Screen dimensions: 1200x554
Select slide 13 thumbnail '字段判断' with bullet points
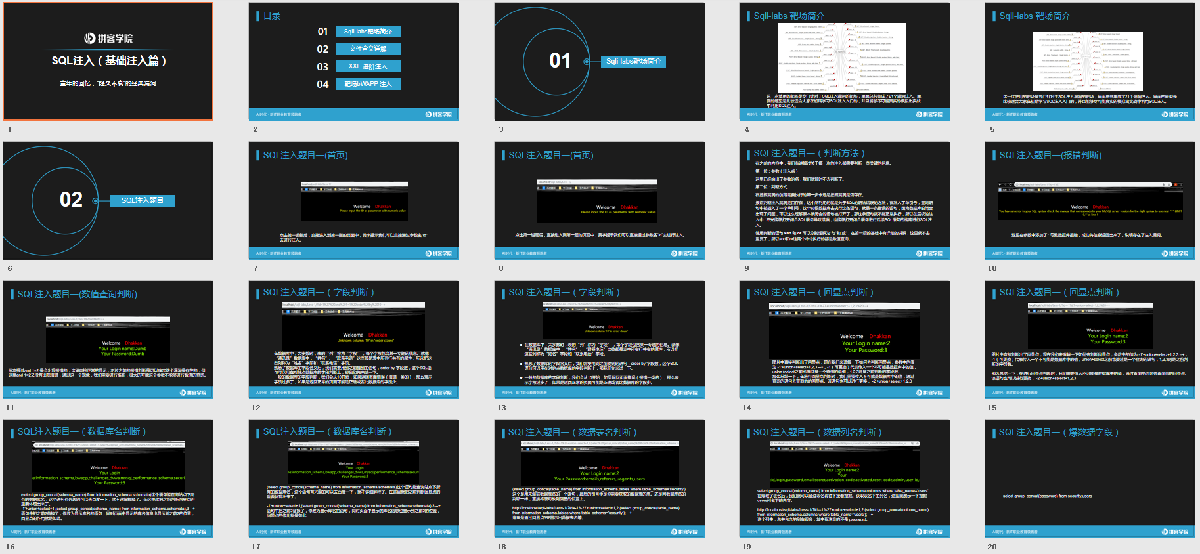coord(600,340)
